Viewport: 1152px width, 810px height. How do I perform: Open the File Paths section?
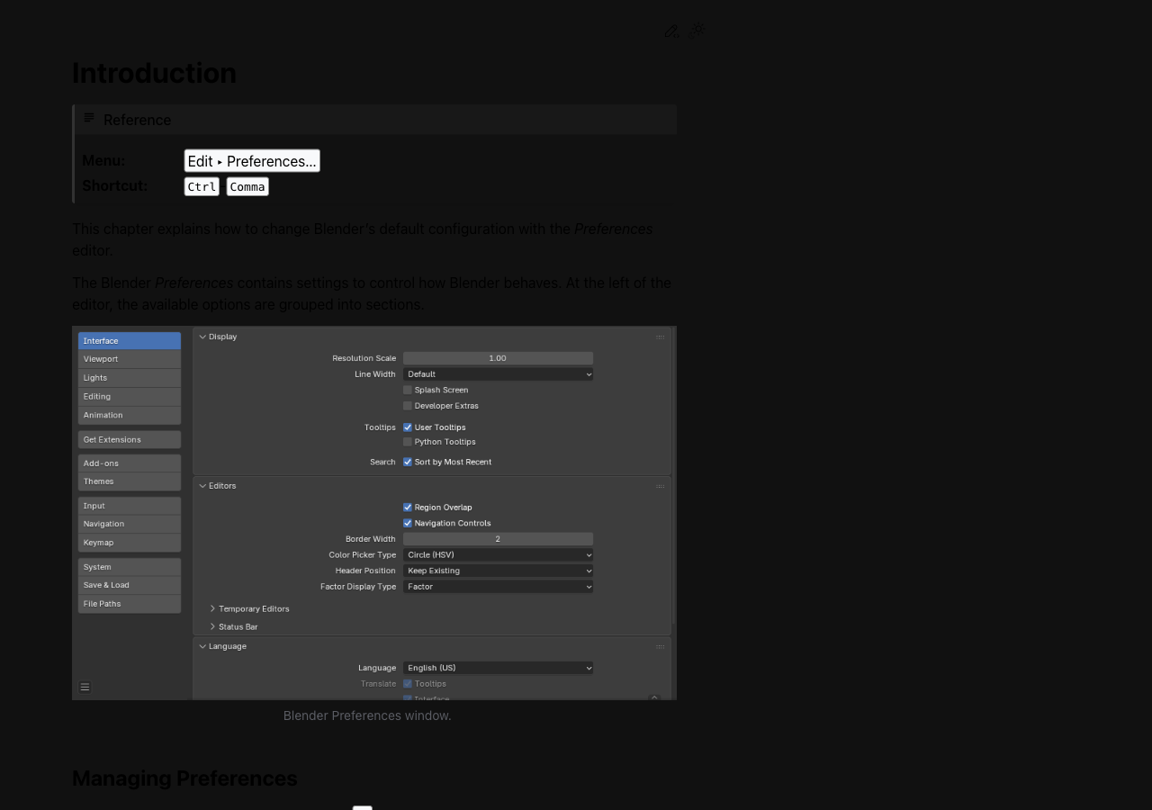click(x=130, y=604)
